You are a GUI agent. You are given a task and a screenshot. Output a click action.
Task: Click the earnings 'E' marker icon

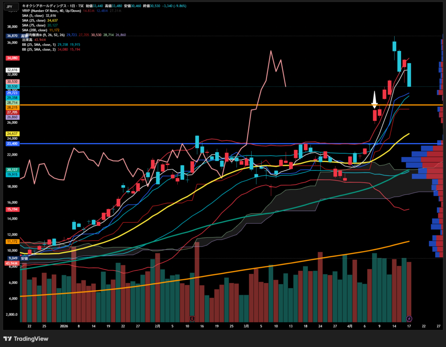click(x=192, y=318)
